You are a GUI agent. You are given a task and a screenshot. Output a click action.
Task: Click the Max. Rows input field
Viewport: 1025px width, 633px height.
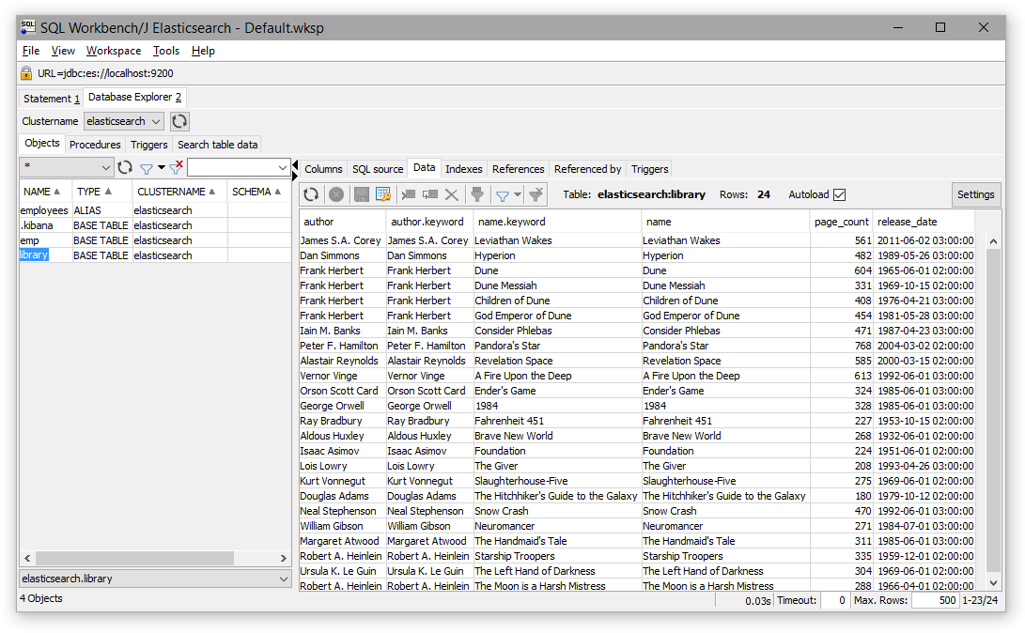click(936, 599)
